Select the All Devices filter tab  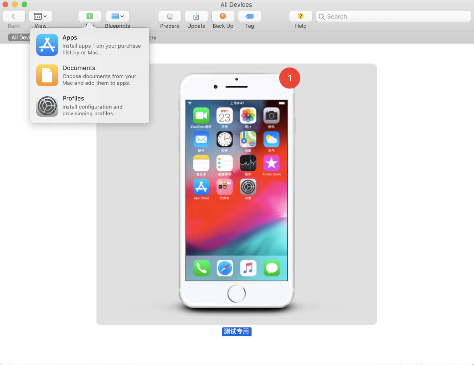(x=20, y=38)
